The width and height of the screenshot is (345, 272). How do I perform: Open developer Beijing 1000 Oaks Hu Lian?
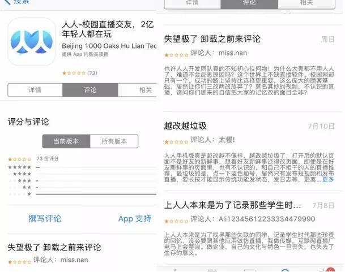[x=109, y=46]
